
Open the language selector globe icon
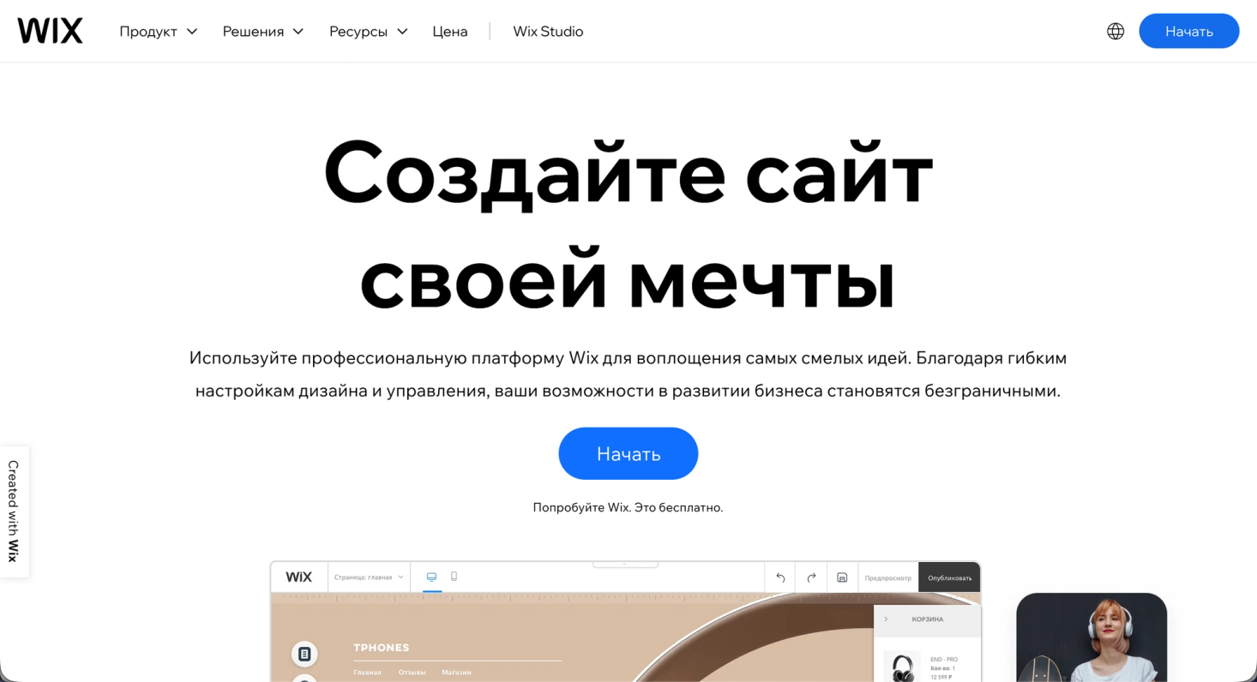pyautogui.click(x=1116, y=31)
